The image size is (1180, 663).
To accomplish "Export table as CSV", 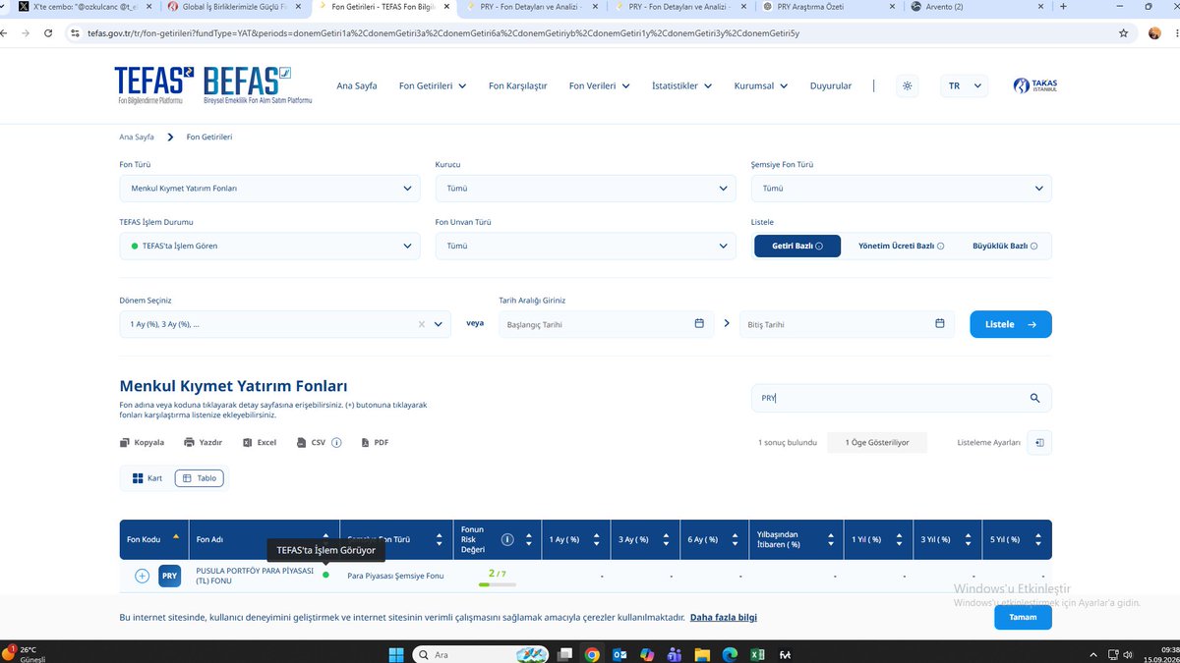I will [x=312, y=443].
